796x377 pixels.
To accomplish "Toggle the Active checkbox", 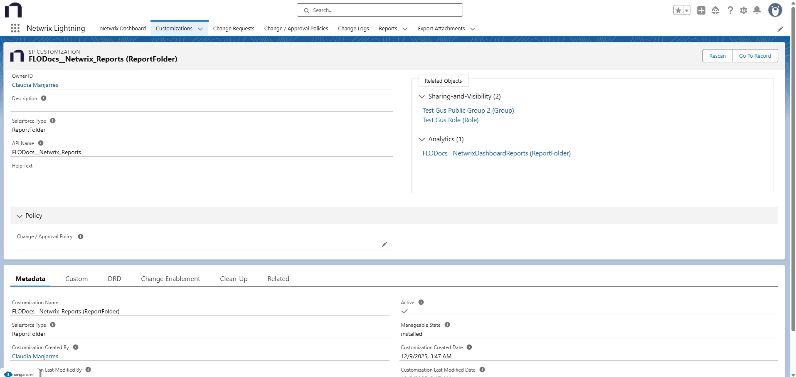I will pos(404,311).
